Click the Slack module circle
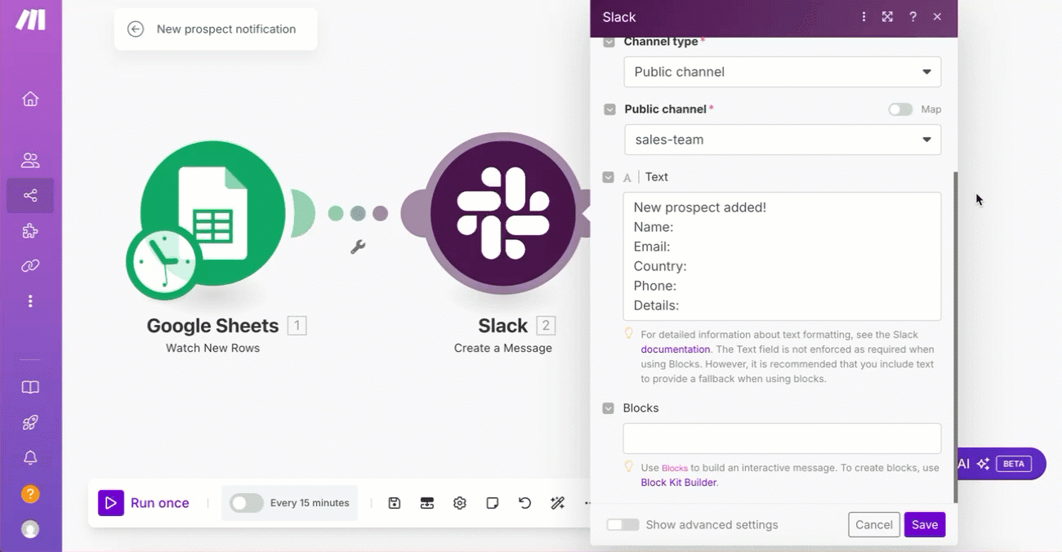Viewport: 1062px width, 552px height. (x=502, y=212)
